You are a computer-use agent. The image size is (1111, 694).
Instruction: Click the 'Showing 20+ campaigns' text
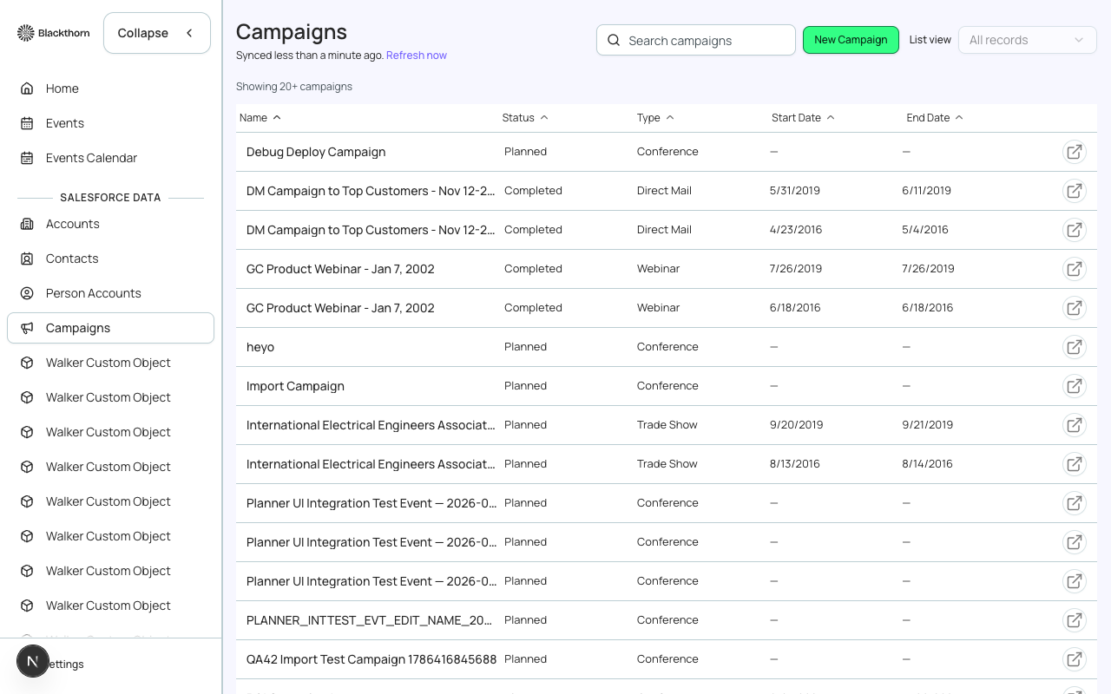pyautogui.click(x=294, y=87)
